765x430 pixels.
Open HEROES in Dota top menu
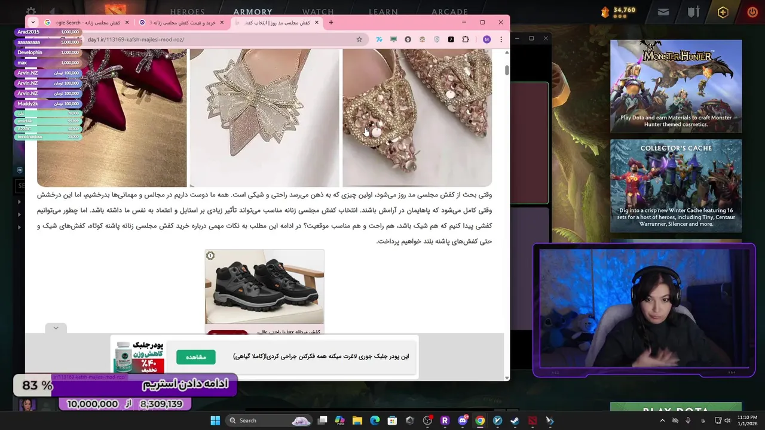coord(187,11)
